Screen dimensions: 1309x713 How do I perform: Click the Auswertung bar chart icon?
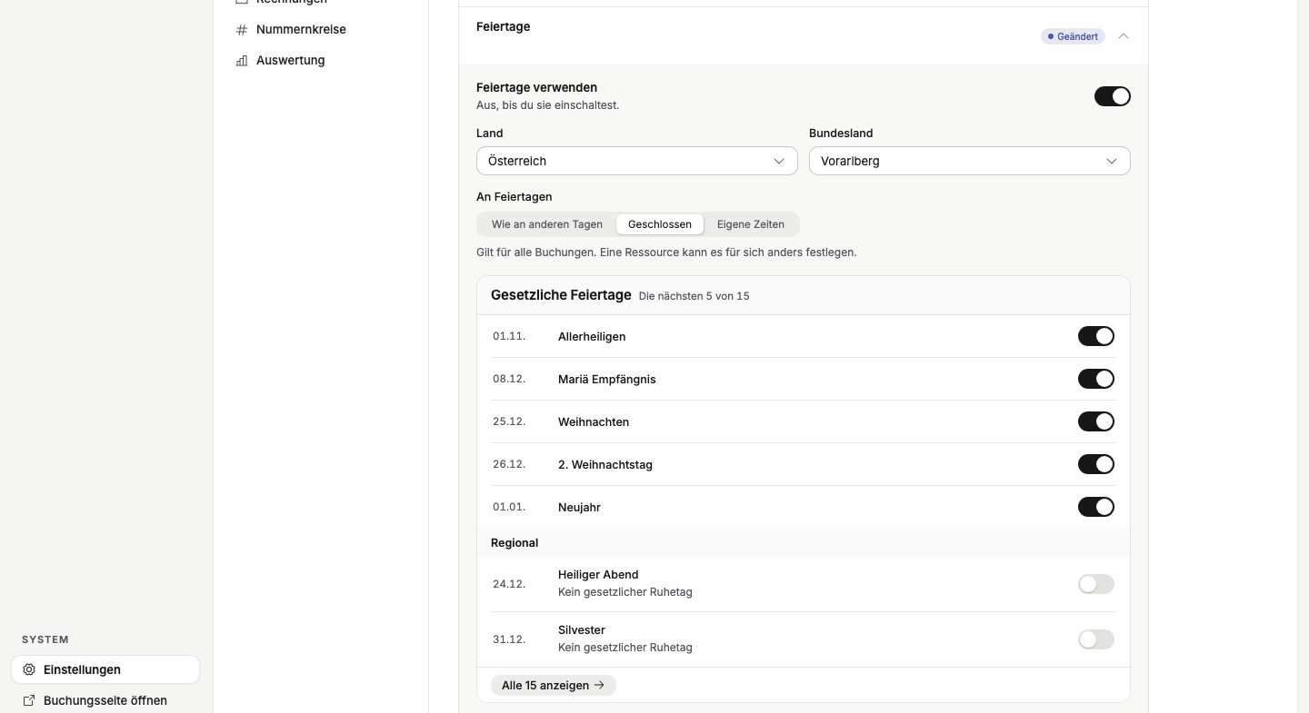242,61
